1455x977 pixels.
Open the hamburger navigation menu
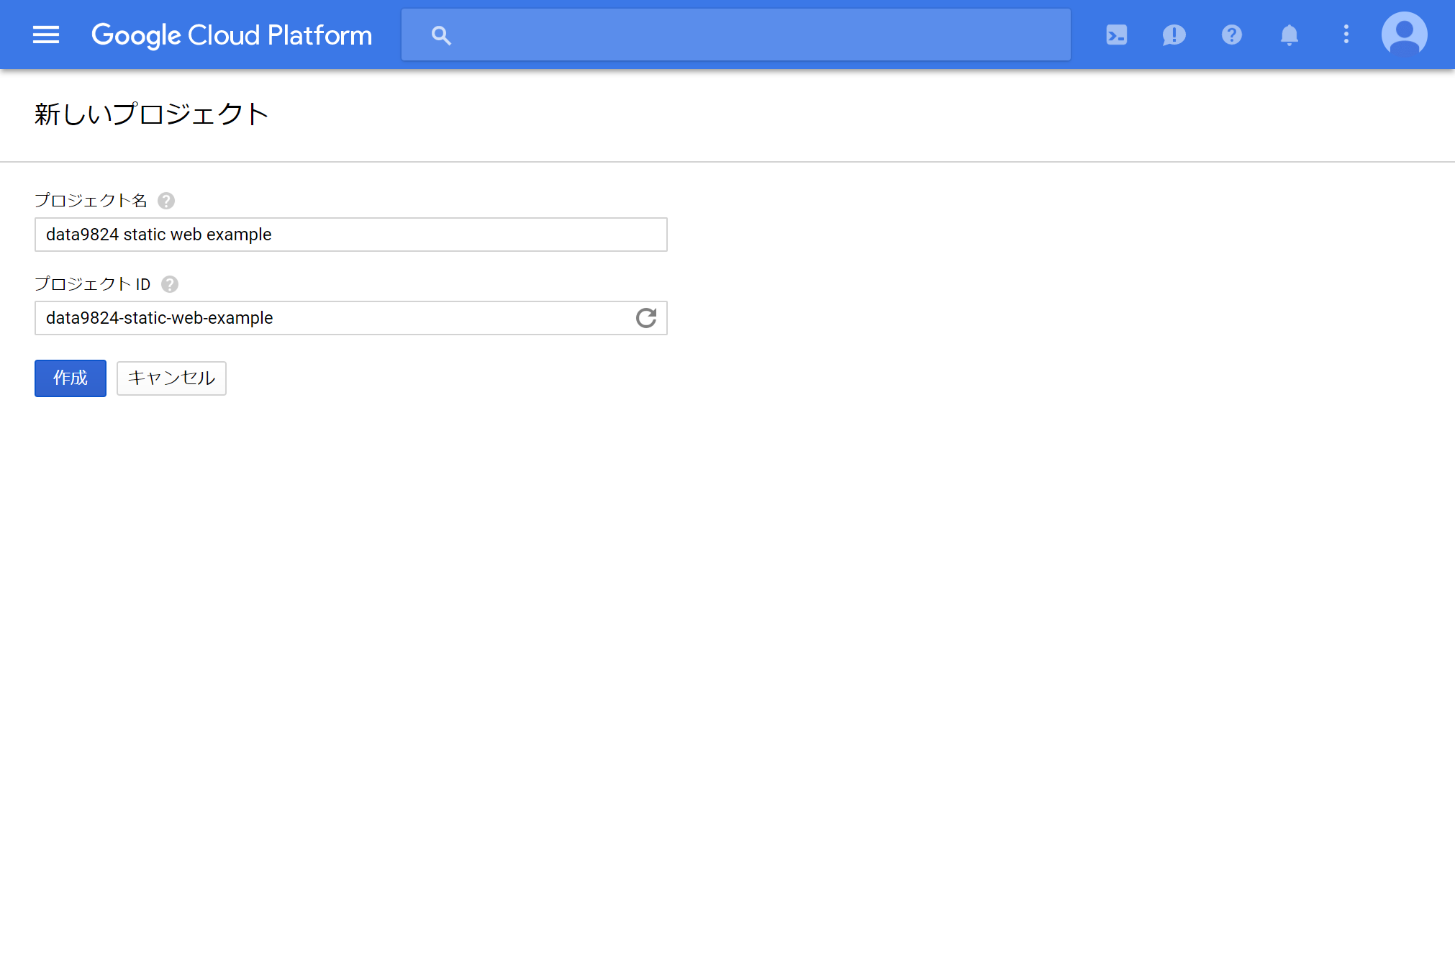[46, 35]
